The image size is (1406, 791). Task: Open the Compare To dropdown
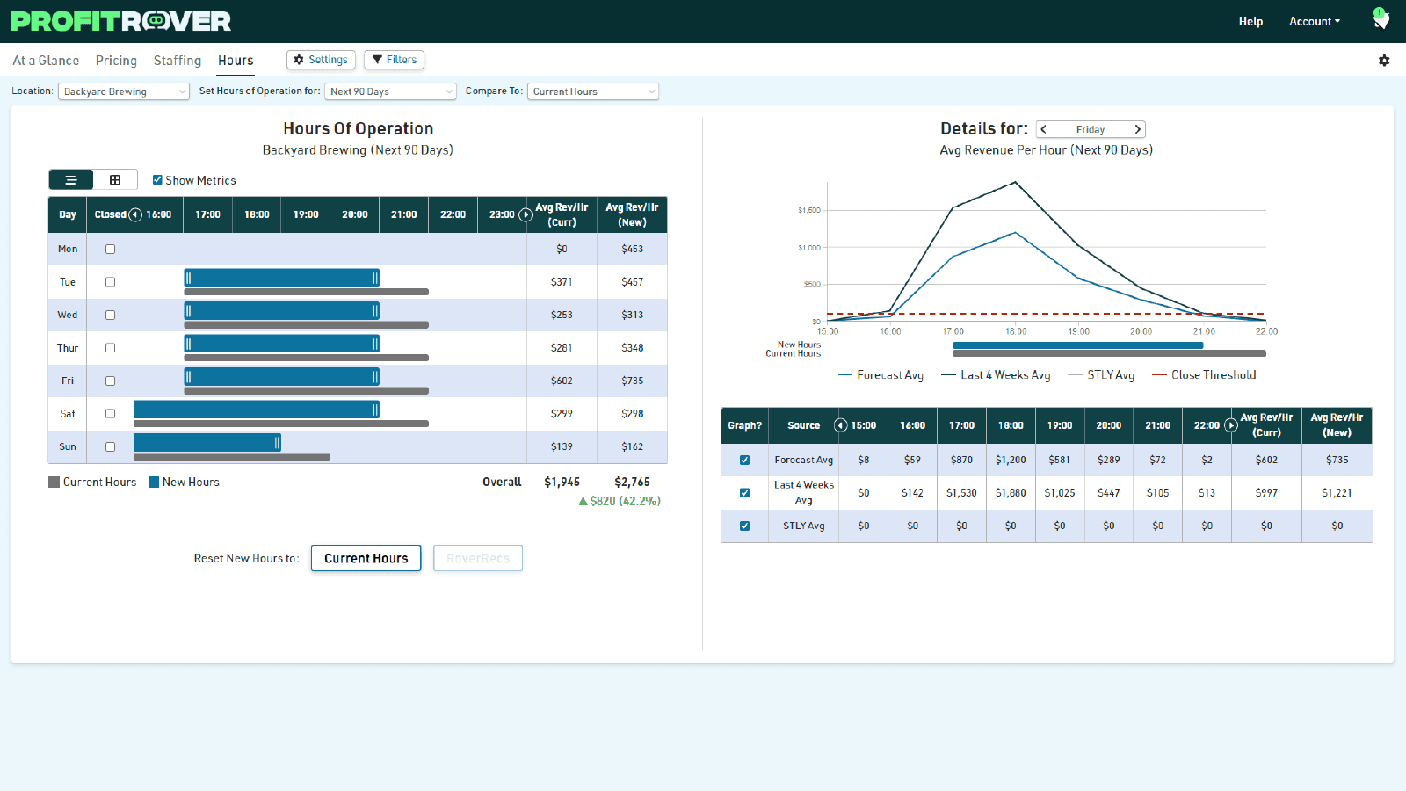pos(592,91)
